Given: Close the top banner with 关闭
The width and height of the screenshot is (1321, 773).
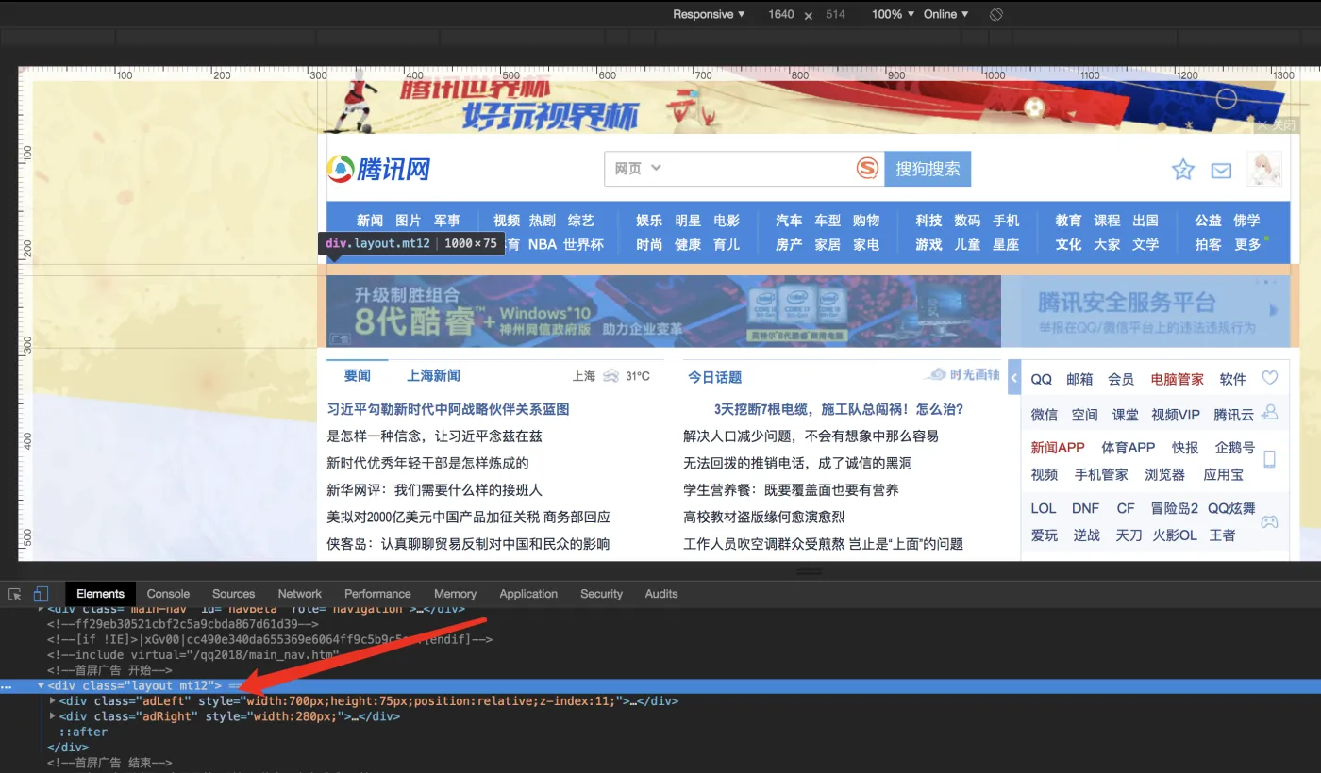Looking at the screenshot, I should [1277, 124].
